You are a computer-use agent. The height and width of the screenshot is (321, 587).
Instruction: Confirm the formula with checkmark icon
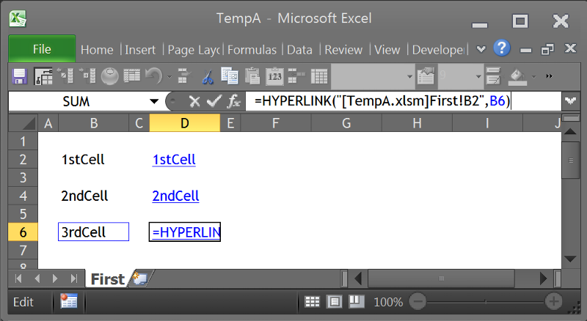click(214, 101)
